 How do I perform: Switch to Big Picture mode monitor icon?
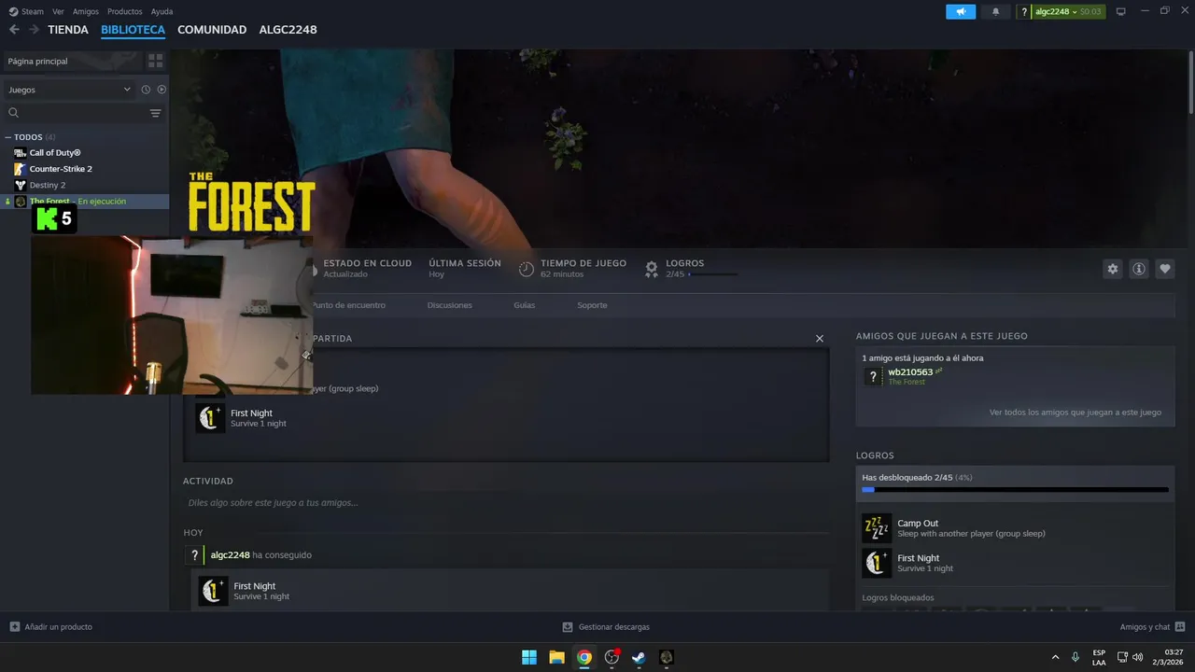(x=1121, y=11)
